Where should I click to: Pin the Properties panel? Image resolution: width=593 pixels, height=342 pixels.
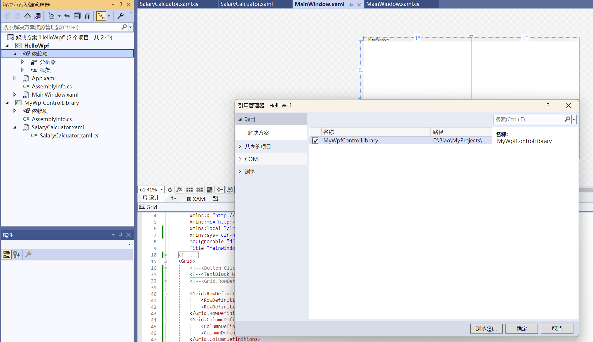121,235
